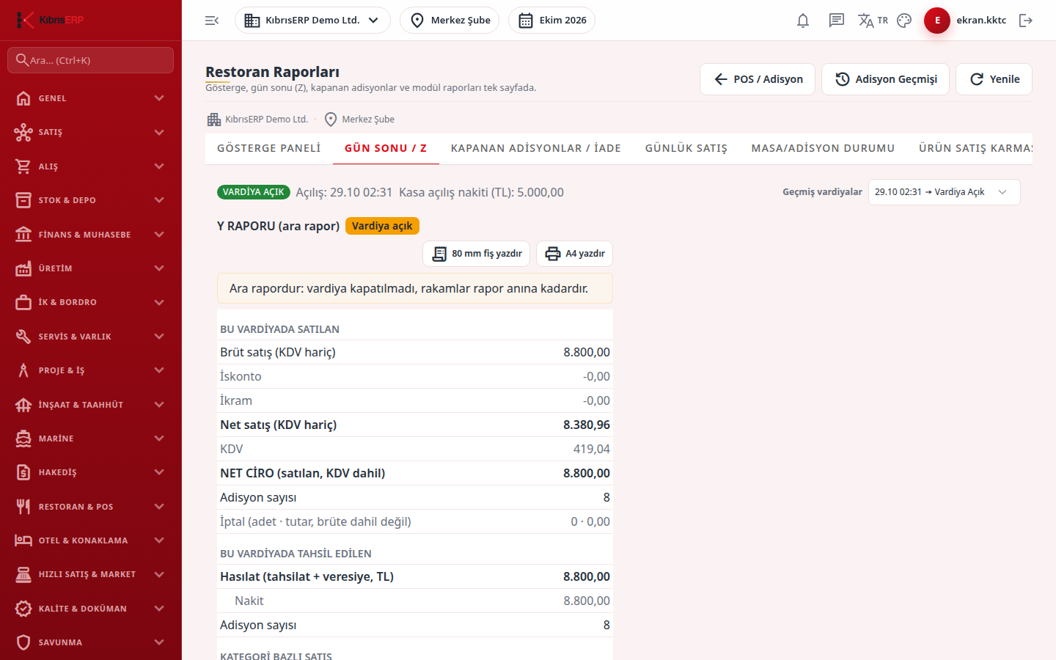Click the language translate TR icon
The width and height of the screenshot is (1056, 660).
click(x=873, y=21)
